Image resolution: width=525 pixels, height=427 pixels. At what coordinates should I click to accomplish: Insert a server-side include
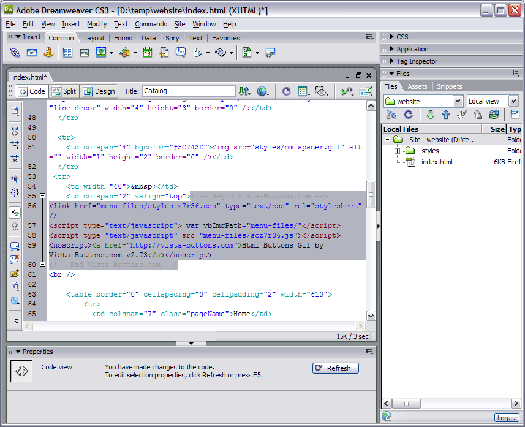click(164, 53)
